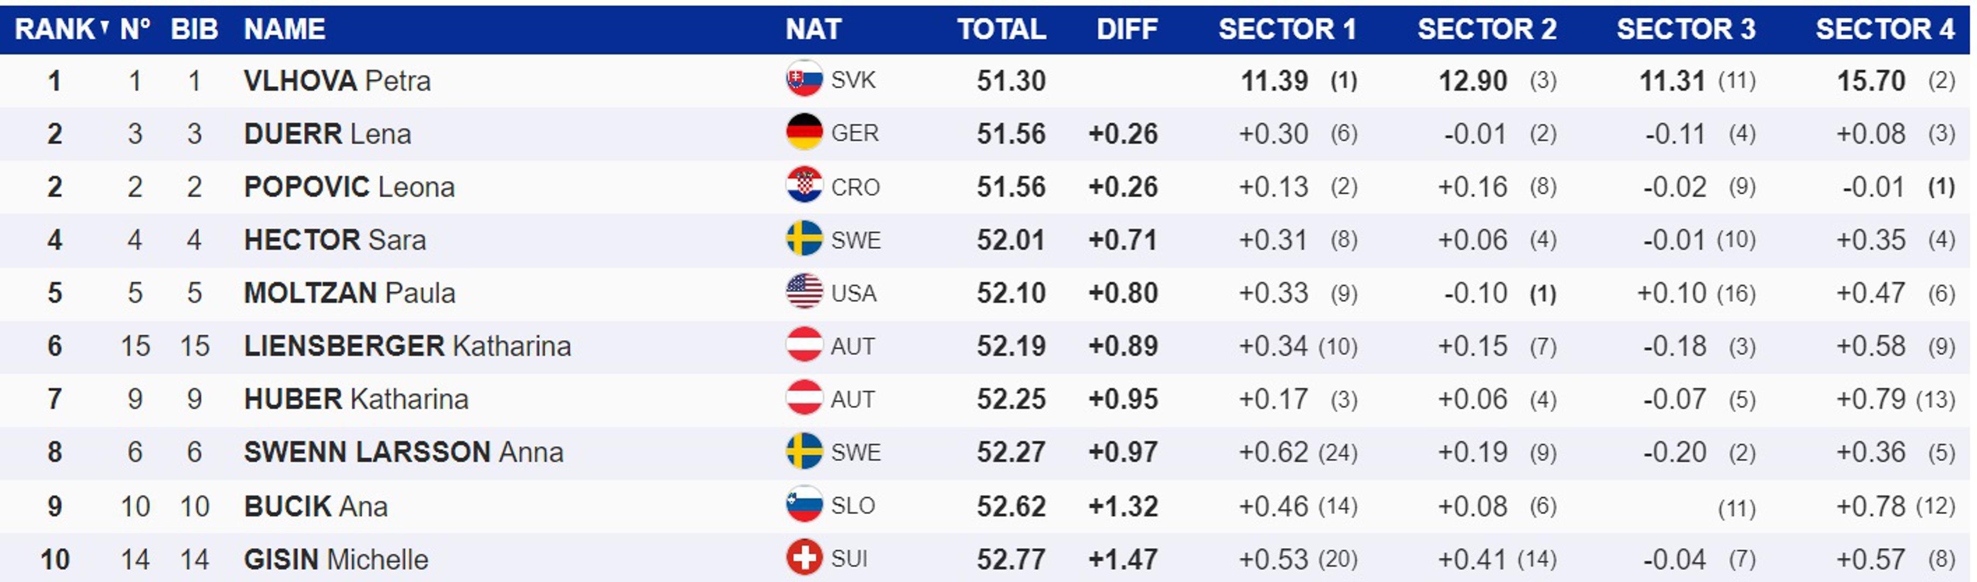This screenshot has height=582, width=1977.
Task: Click Slovakia flag icon beside SVK
Action: [804, 80]
